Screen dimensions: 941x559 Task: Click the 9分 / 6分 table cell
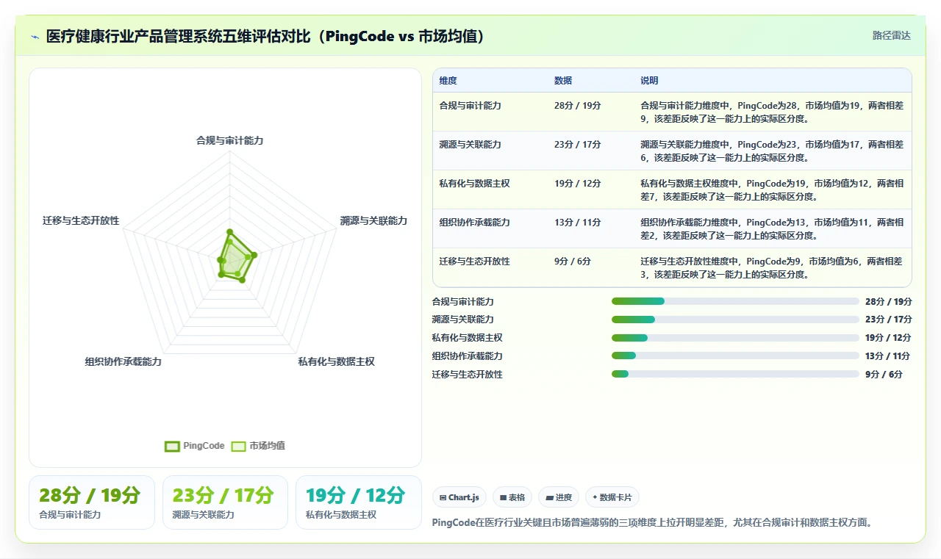(x=572, y=262)
